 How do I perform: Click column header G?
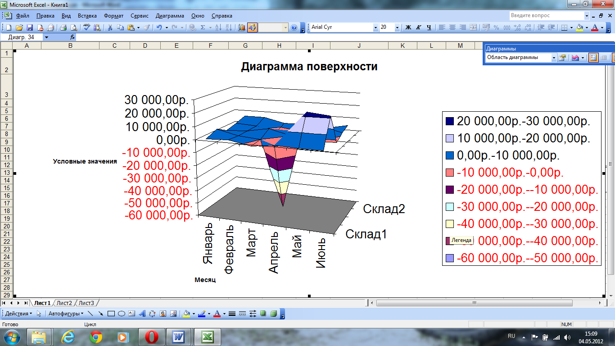(x=245, y=46)
